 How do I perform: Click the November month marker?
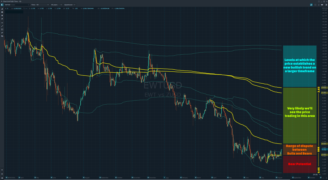click(x=132, y=178)
